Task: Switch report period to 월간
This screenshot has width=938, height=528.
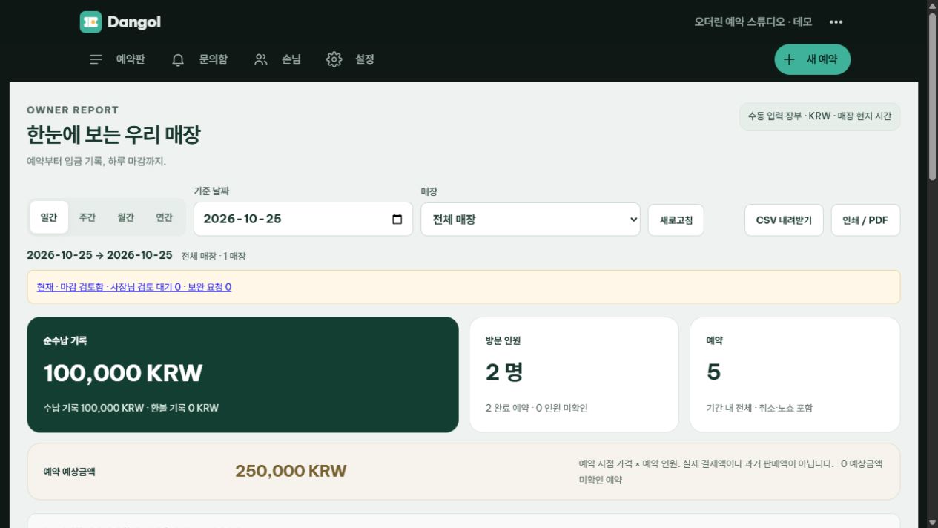Action: [x=126, y=217]
